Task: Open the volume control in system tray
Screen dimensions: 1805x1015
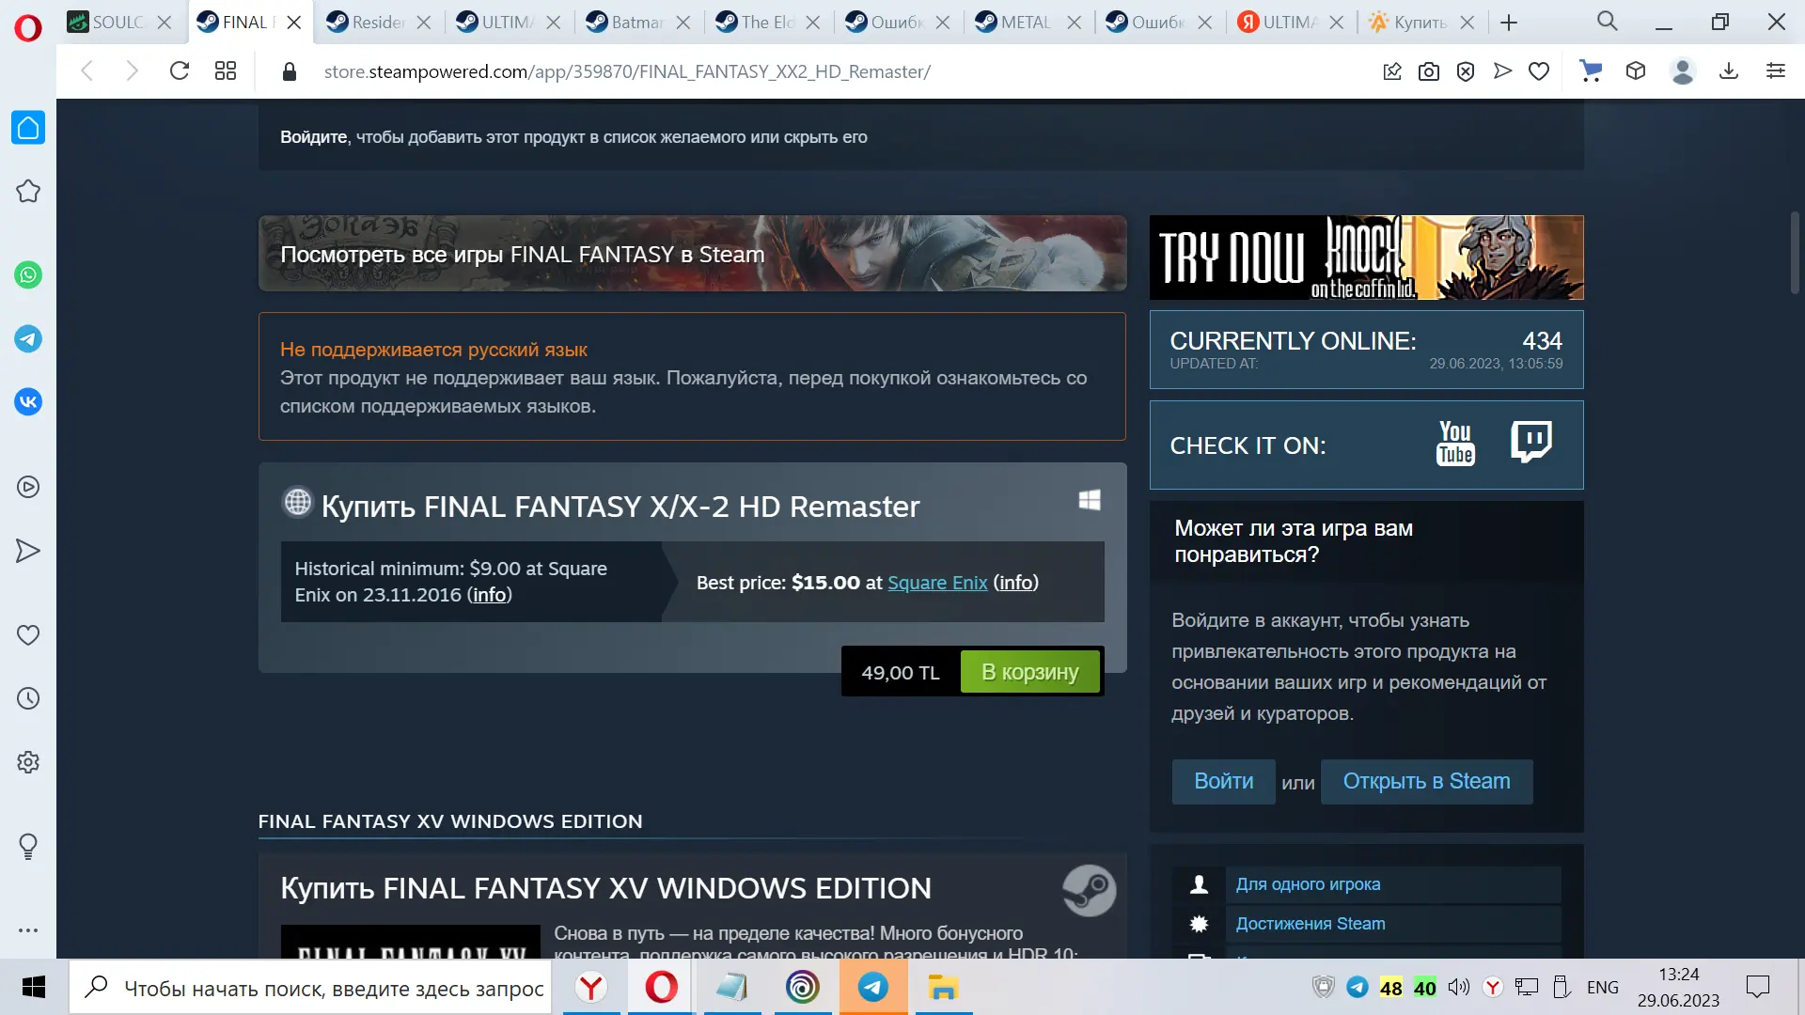Action: pyautogui.click(x=1458, y=987)
